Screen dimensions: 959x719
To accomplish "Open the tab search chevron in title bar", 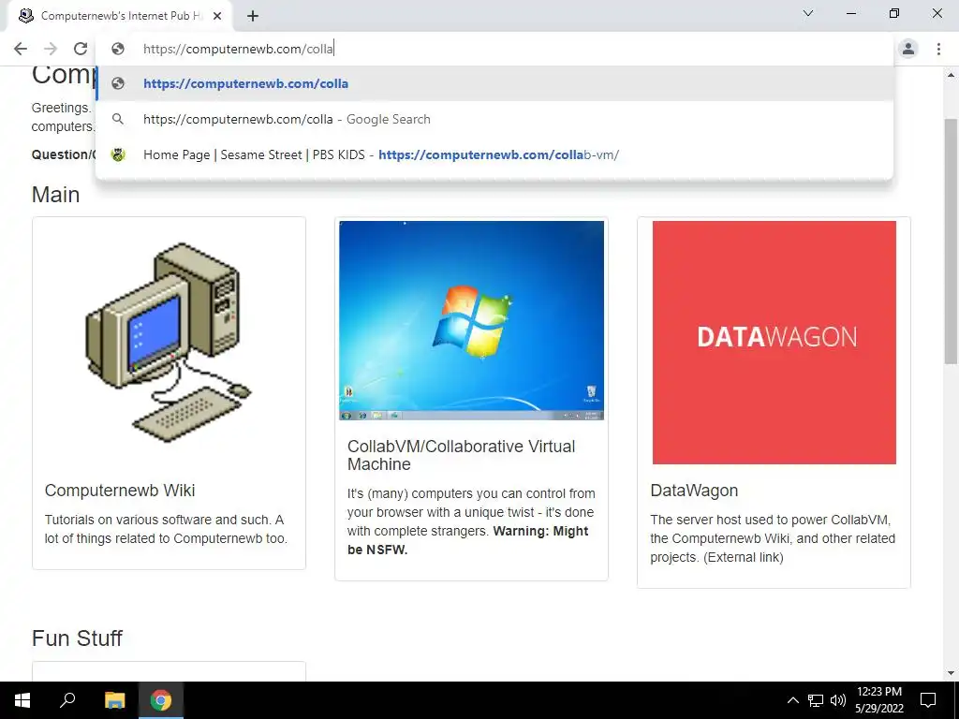I will 808,13.
